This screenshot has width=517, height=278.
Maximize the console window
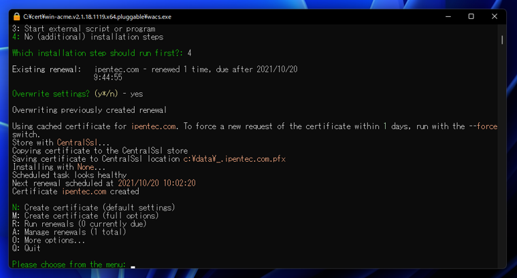471,16
